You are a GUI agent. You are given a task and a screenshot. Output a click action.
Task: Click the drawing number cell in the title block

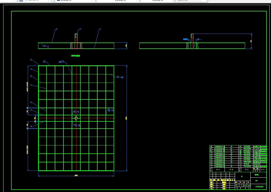(258, 186)
